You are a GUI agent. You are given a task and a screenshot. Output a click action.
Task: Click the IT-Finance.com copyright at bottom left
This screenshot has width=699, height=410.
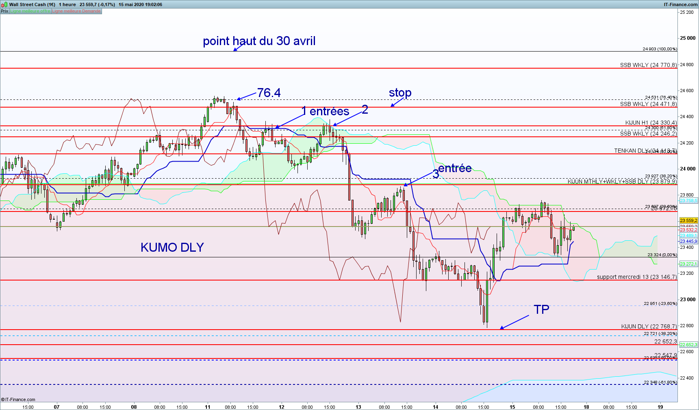(18, 399)
